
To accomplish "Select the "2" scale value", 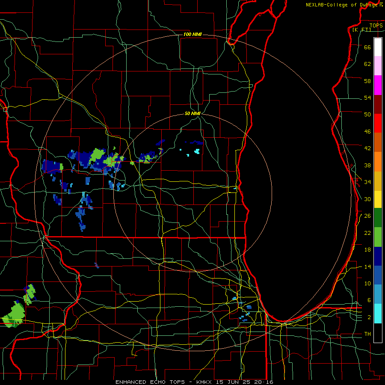I will coord(369,317).
